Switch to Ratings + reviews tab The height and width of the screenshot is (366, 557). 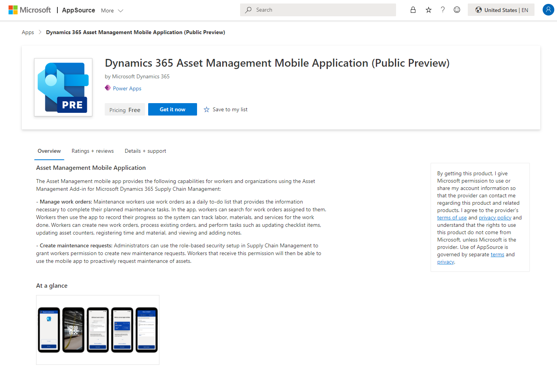[x=93, y=151]
